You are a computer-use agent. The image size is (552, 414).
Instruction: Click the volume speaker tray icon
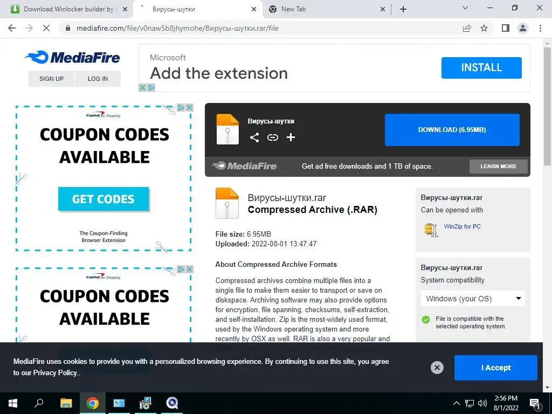click(x=482, y=403)
